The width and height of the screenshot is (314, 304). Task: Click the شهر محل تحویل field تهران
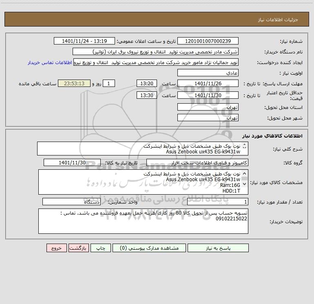click(x=208, y=118)
